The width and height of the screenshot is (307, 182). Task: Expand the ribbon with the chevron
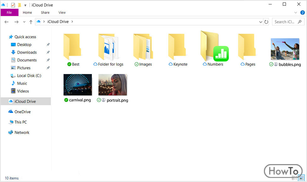[296, 13]
